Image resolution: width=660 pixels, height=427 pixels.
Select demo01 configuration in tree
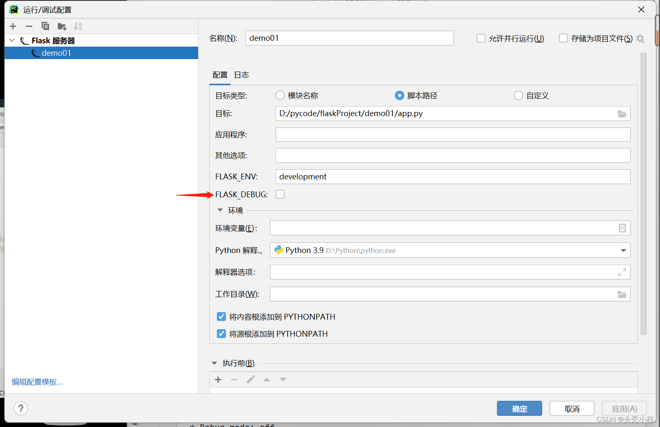tap(101, 53)
